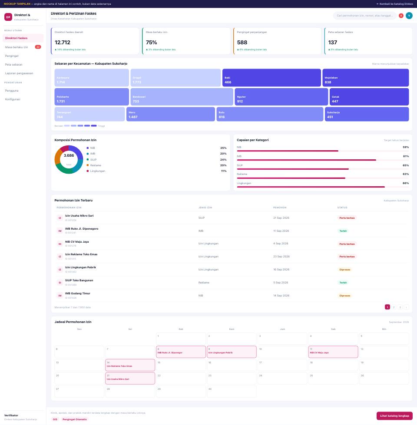Open Konfigurasi settings item
Viewport: 417px width, 425px height.
(x=23, y=99)
